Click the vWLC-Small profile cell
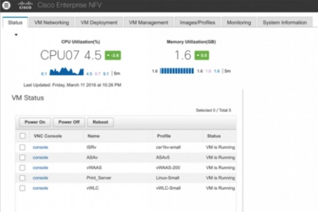Viewport: 318px width, 212px height. pyautogui.click(x=168, y=188)
